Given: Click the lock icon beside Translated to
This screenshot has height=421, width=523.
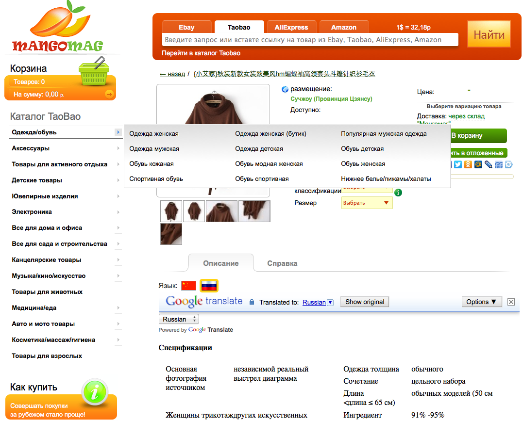Looking at the screenshot, I should click(x=252, y=302).
